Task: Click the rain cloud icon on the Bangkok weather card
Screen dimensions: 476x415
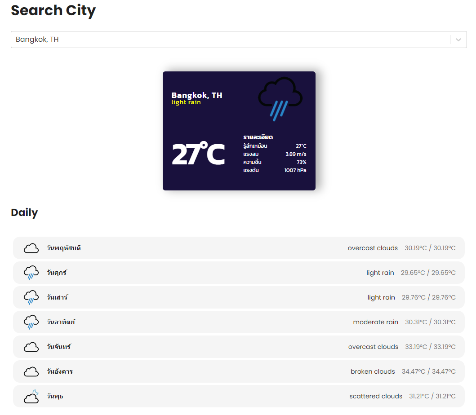Action: (x=280, y=98)
